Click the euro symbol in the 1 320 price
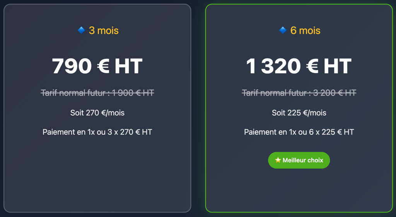This screenshot has height=217, width=396. [x=312, y=66]
